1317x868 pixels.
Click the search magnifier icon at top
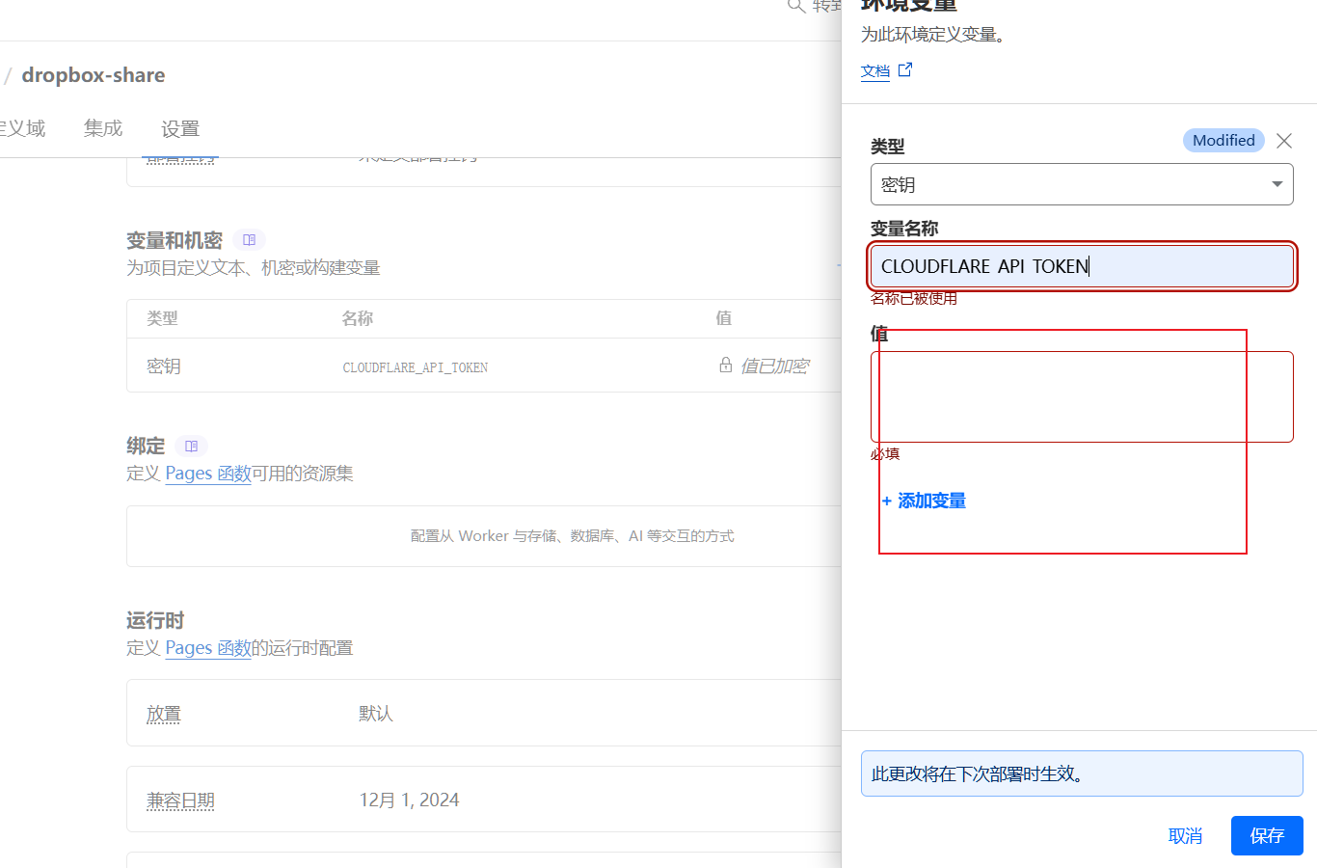pos(796,6)
